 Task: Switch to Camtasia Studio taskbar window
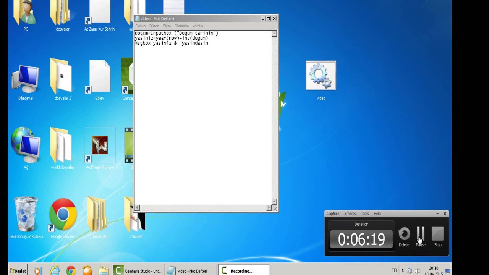(x=138, y=271)
